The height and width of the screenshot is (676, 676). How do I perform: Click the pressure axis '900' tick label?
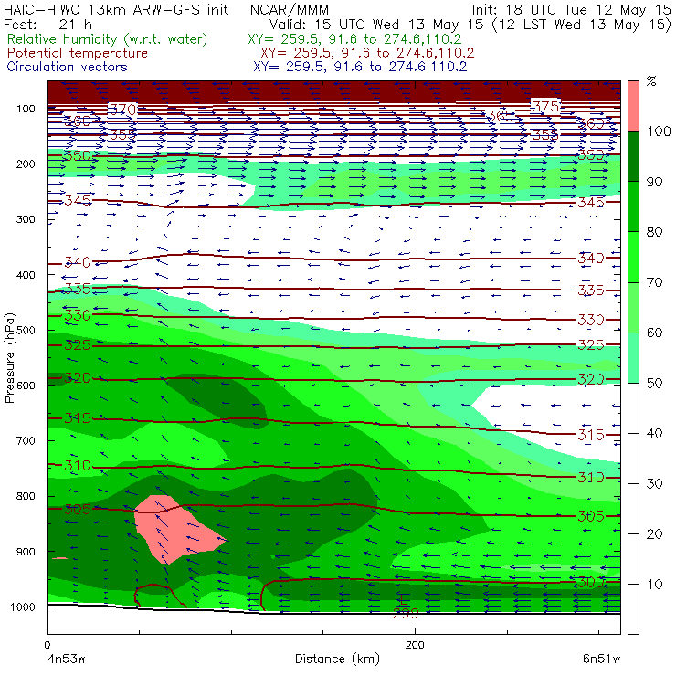pyautogui.click(x=26, y=552)
